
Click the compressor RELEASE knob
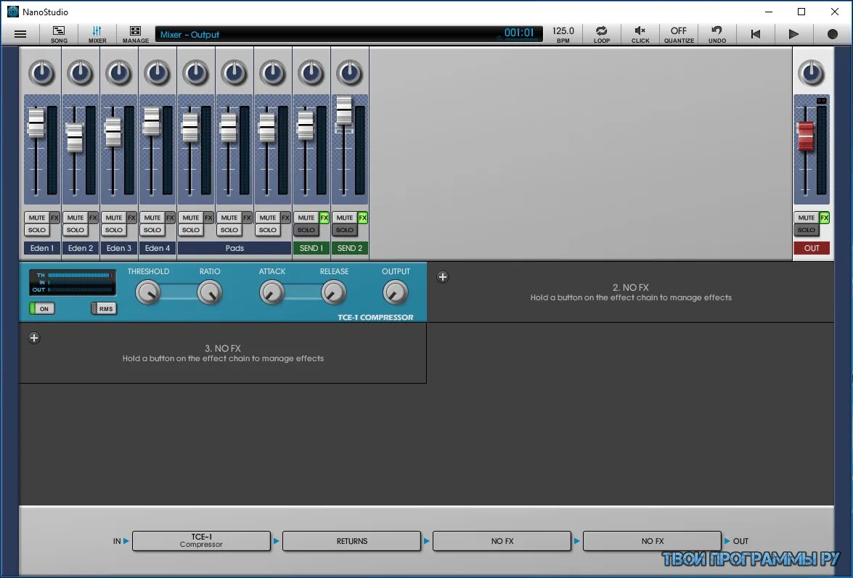click(x=333, y=292)
